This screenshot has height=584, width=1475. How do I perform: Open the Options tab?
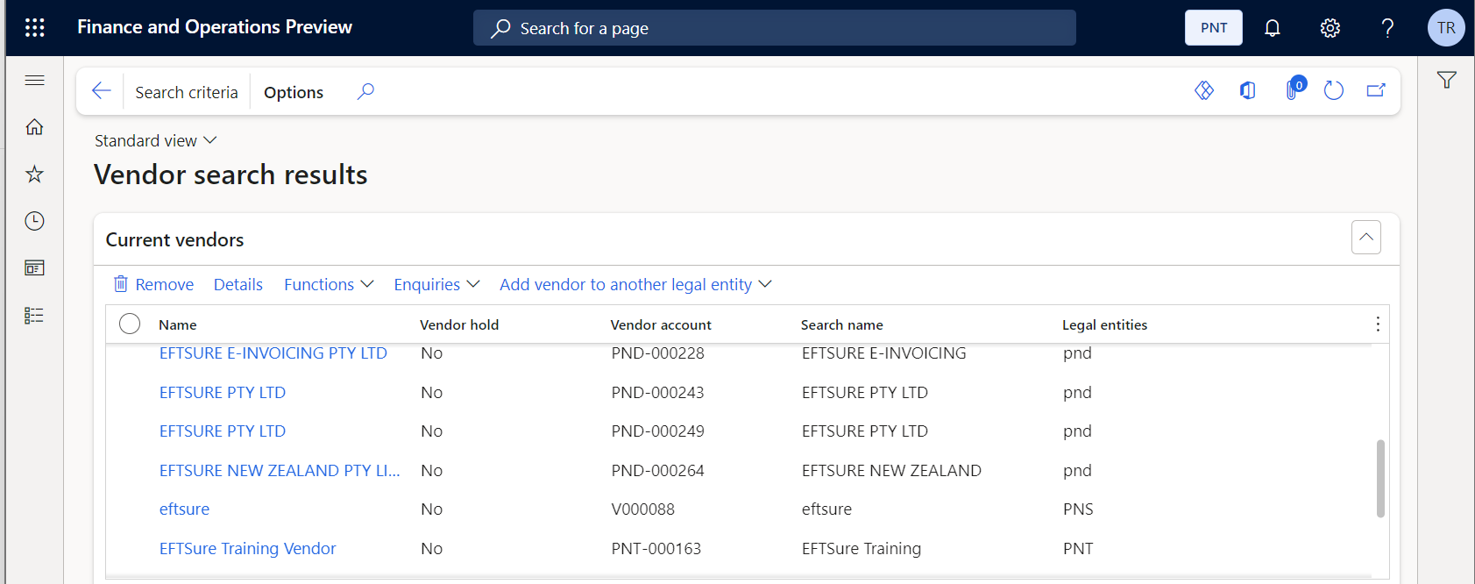(294, 92)
